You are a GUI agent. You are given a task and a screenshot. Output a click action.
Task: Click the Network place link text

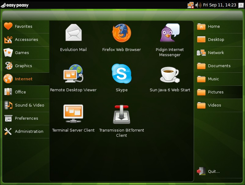click(216, 53)
